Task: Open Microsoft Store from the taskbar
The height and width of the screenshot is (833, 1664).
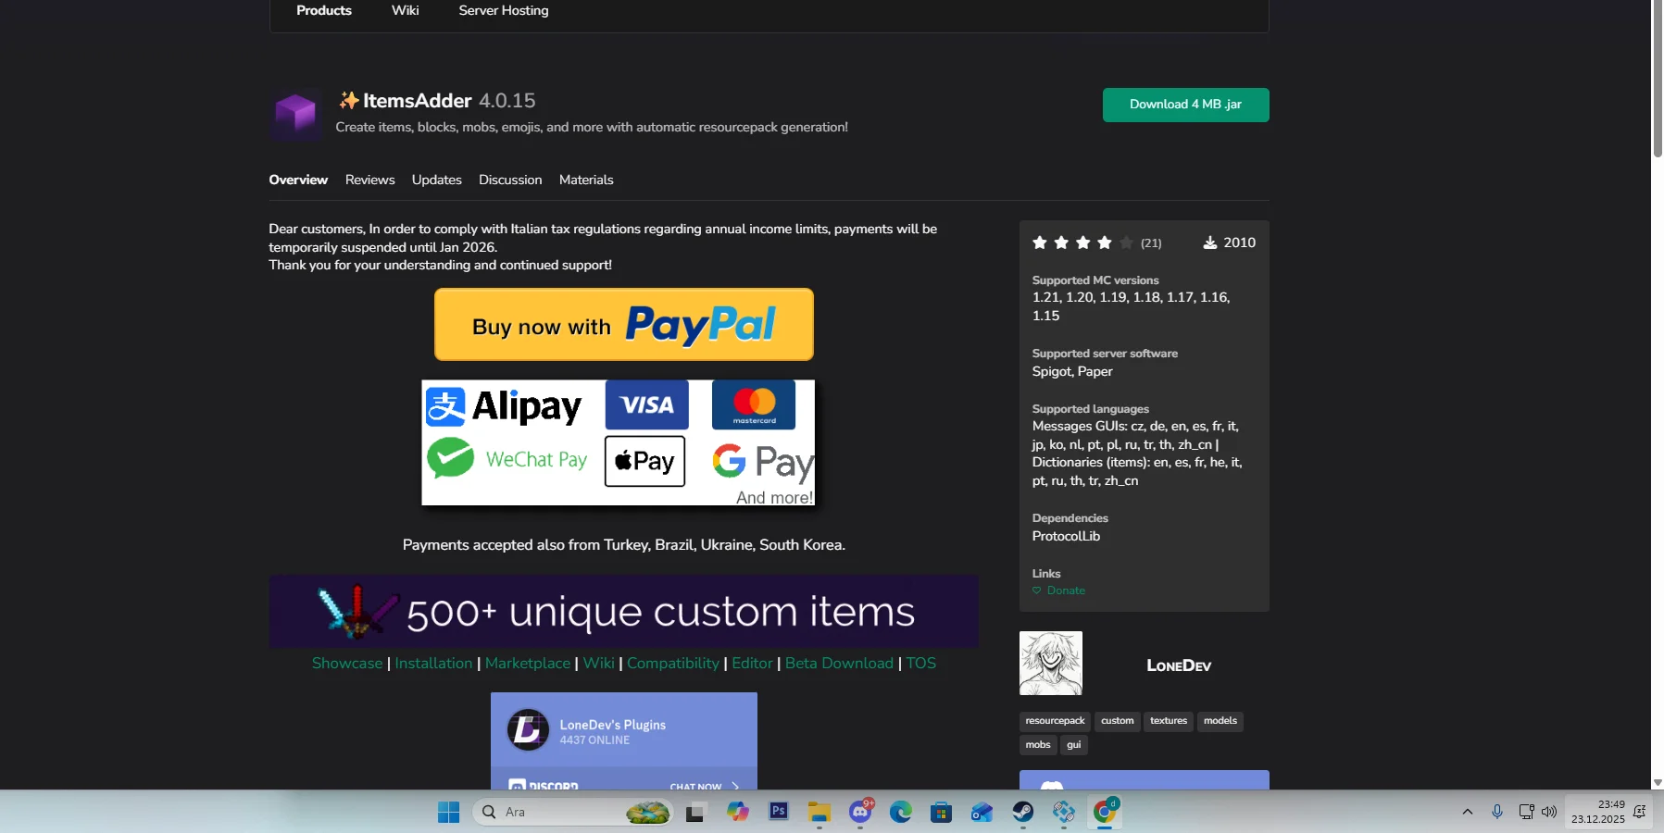Action: 941,812
